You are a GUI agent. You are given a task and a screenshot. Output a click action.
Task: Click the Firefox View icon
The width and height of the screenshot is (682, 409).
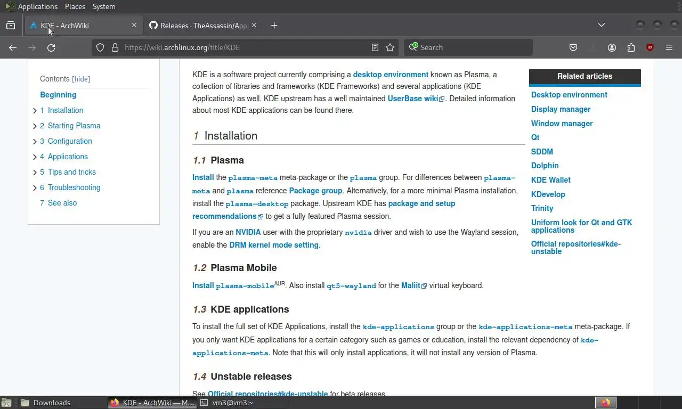[x=11, y=25]
